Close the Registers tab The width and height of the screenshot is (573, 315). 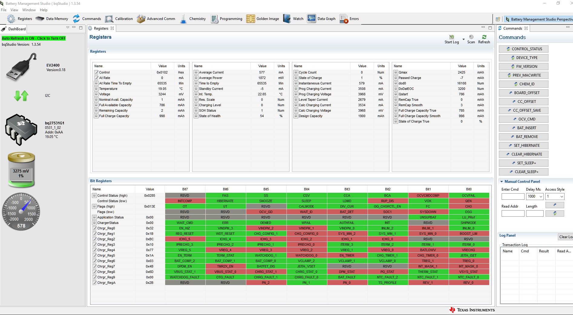112,28
